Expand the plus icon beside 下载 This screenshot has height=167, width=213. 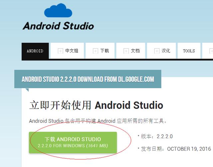pyautogui.click(x=96, y=51)
